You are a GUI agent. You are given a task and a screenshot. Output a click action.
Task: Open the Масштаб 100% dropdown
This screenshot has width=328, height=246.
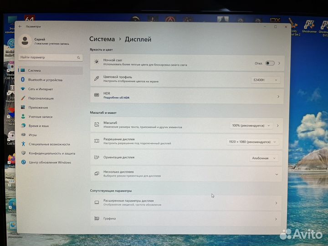pos(251,126)
